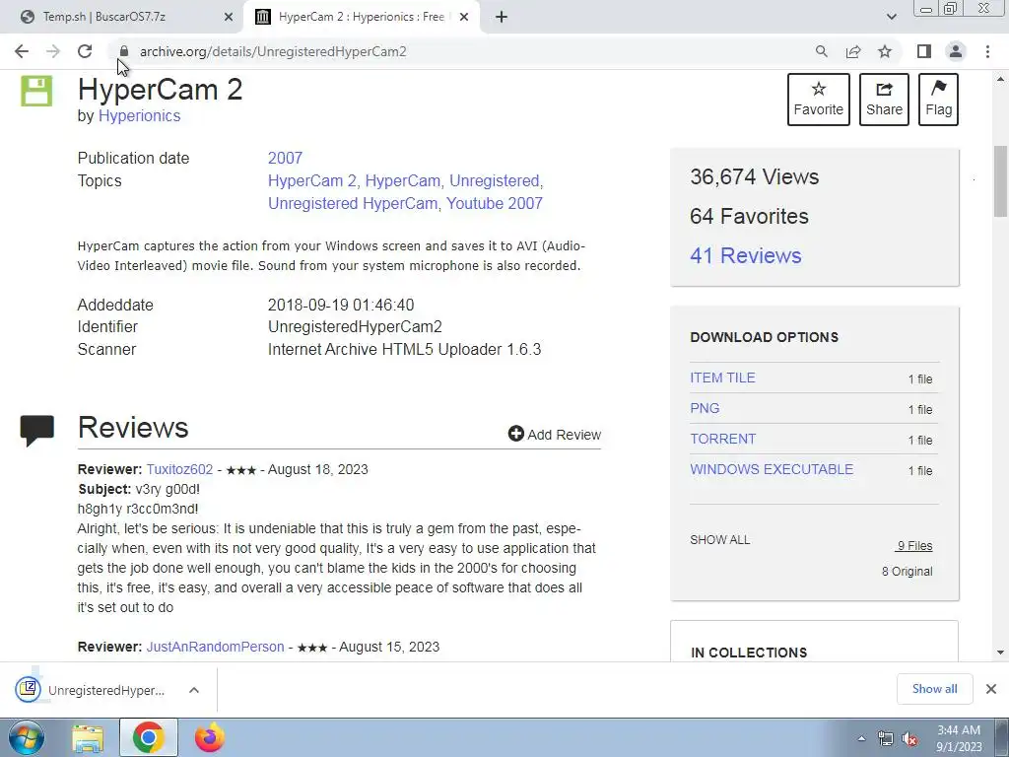
Task: Flag this item
Action: [x=938, y=100]
